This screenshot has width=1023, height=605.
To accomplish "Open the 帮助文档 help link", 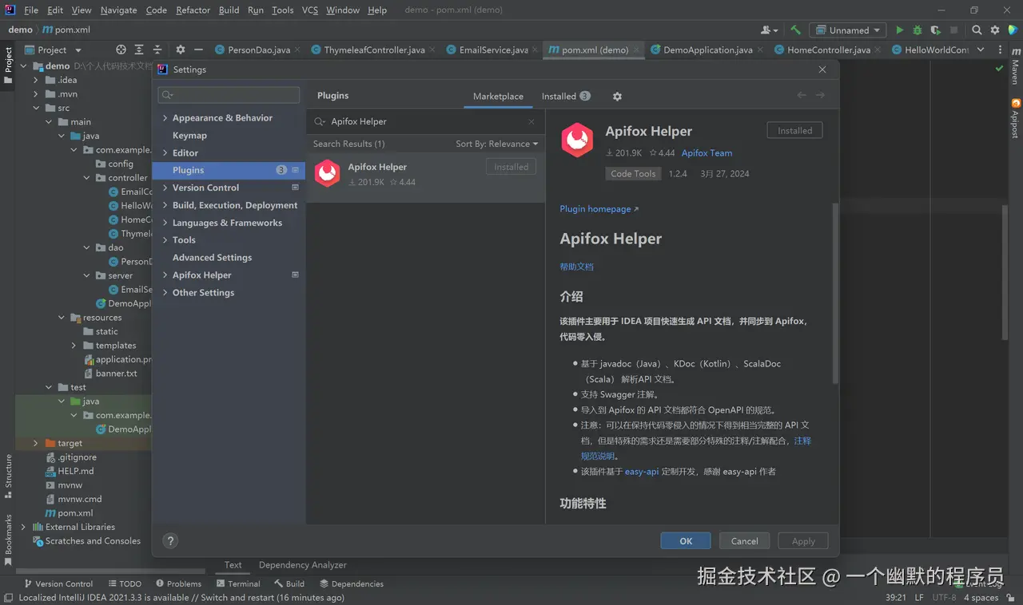I will pyautogui.click(x=576, y=267).
